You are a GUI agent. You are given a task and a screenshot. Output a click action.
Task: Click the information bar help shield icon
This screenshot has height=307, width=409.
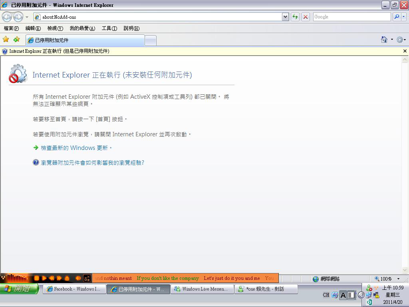[5, 52]
